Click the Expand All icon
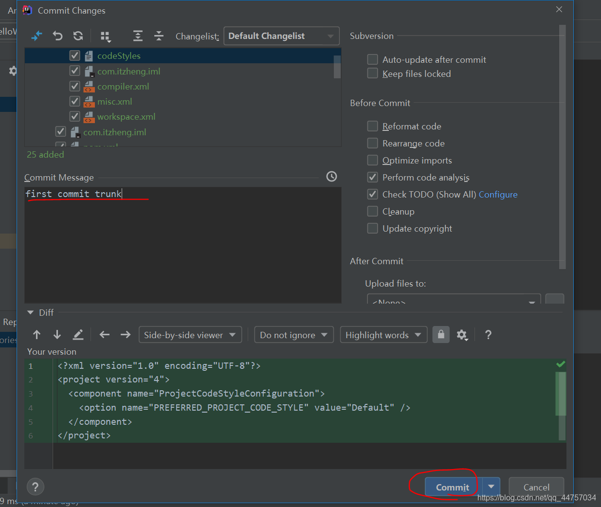Screen dimensions: 601x507 138,36
